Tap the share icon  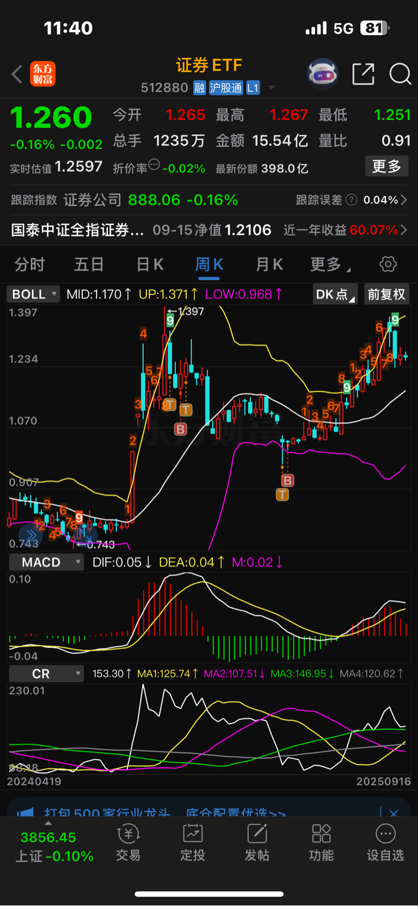tap(363, 74)
